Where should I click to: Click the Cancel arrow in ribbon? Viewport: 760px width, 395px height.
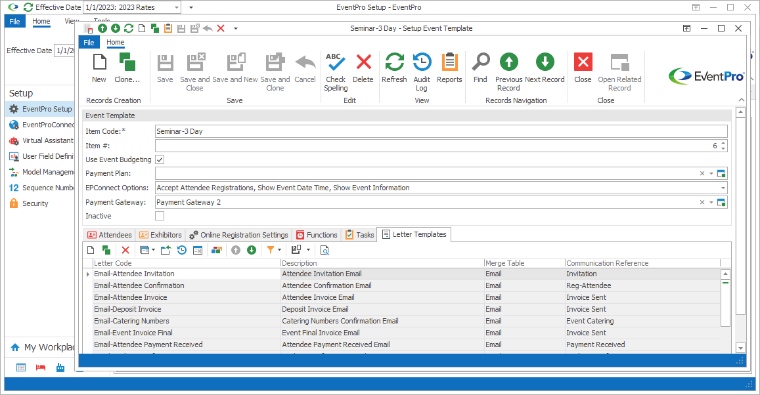click(305, 68)
